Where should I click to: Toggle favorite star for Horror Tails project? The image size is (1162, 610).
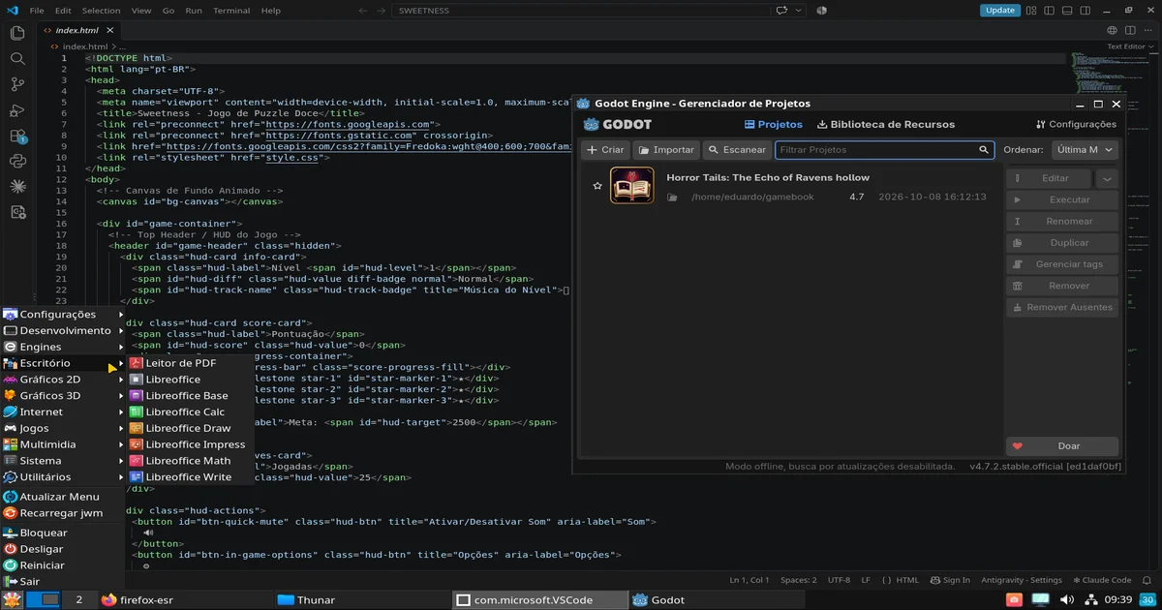coord(596,186)
